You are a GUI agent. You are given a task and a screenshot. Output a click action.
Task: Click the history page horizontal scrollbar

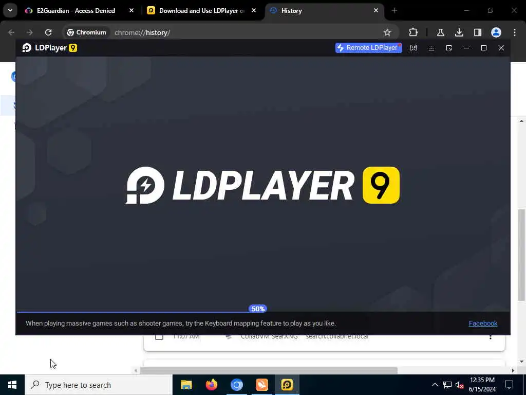click(x=269, y=370)
